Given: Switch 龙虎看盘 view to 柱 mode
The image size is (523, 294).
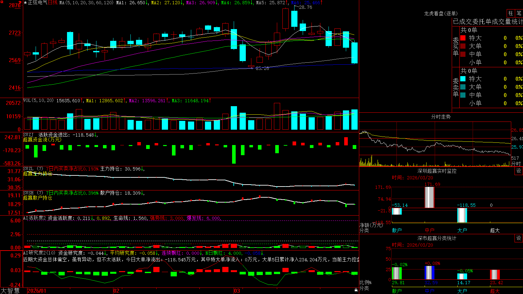Looking at the screenshot, I should [x=511, y=13].
